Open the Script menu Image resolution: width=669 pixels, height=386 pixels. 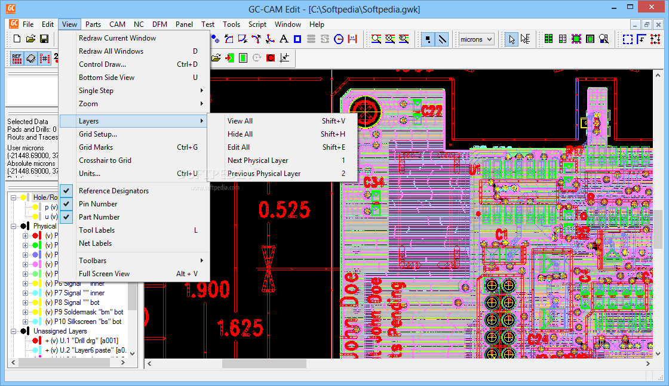(x=257, y=24)
